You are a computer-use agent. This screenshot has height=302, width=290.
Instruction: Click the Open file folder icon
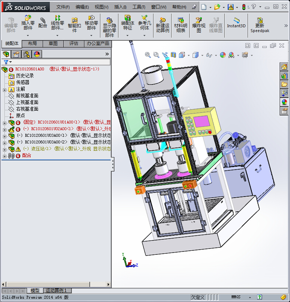[217, 7]
